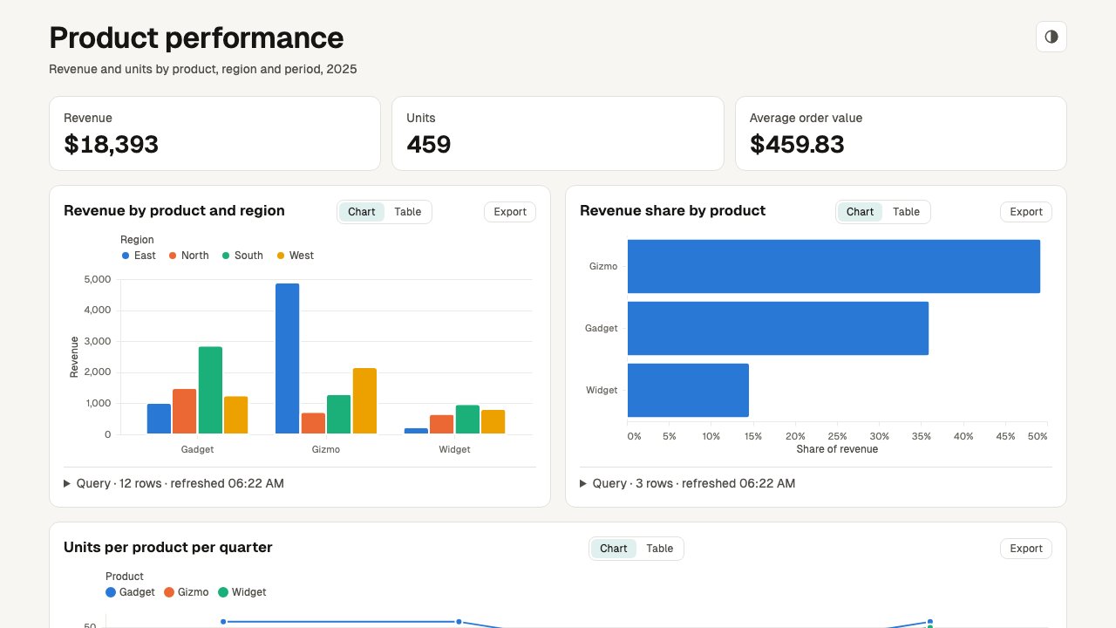Image resolution: width=1116 pixels, height=628 pixels.
Task: Click the Gadget bar in the revenue share chart
Action: click(778, 328)
